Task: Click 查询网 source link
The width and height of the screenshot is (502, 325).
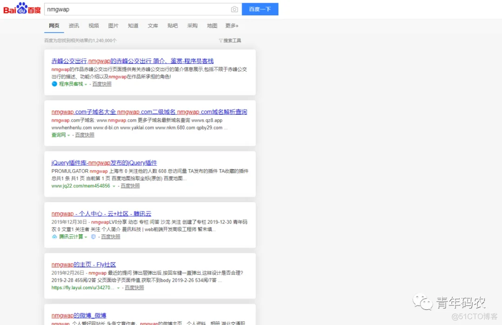Action: [x=59, y=135]
